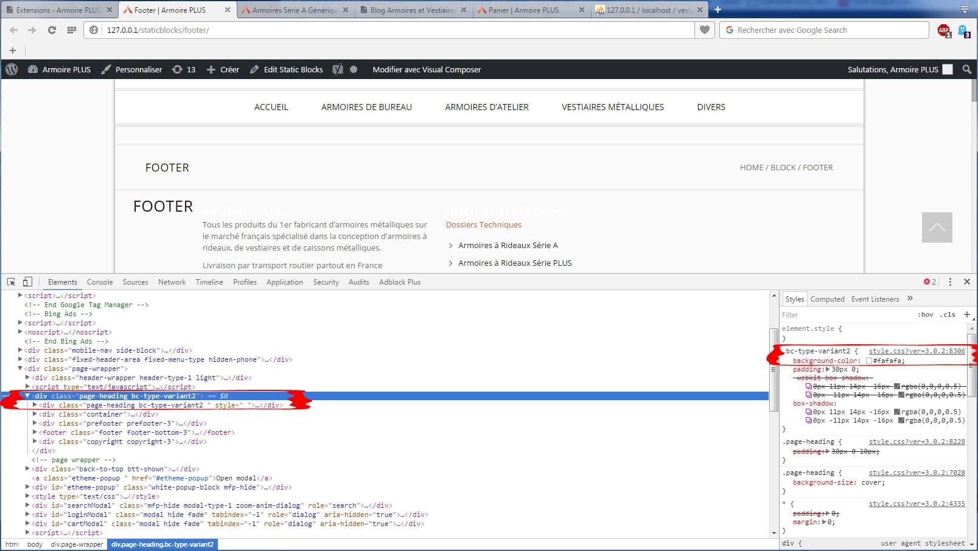Open the 13 pending updates item
The width and height of the screenshot is (978, 551).
tap(184, 69)
